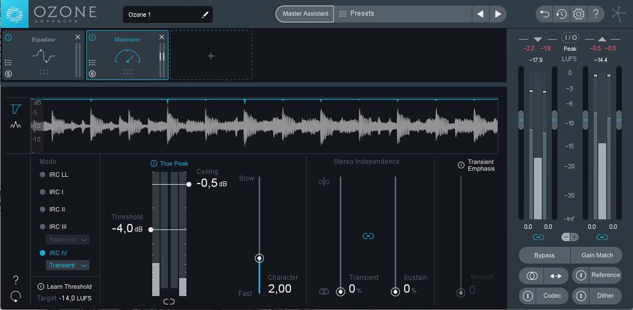Open the Codec preview panel
Screen dimensions: 633x310
[x=552, y=296]
